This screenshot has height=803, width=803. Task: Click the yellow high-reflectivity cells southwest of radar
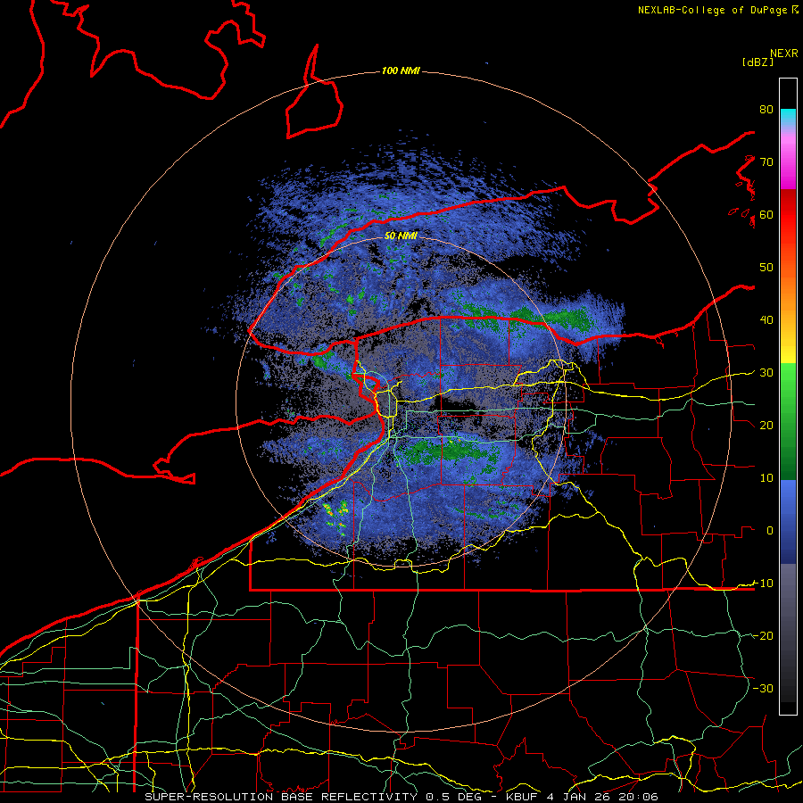point(336,517)
